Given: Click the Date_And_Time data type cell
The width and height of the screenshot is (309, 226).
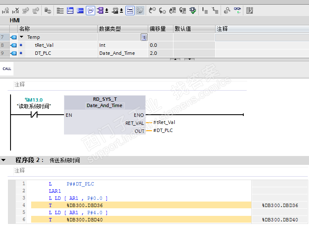Looking at the screenshot, I should (x=123, y=53).
